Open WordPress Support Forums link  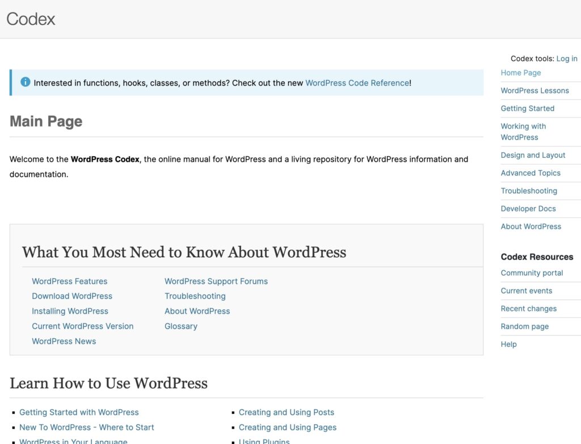point(216,281)
